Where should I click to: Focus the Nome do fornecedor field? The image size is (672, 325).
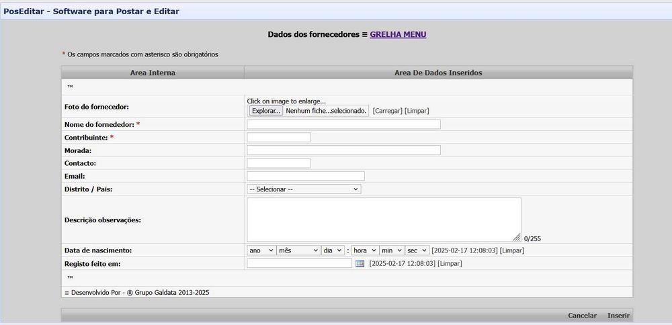point(343,124)
